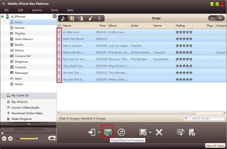Screen dimensions: 227x149
Task: Click Copy File(s) to iTunes icon
Action: pyautogui.click(x=121, y=132)
